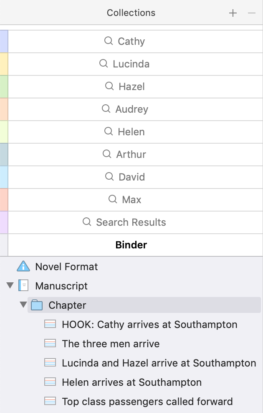
Task: Click the purple Search Results color swatch
Action: pos(4,222)
